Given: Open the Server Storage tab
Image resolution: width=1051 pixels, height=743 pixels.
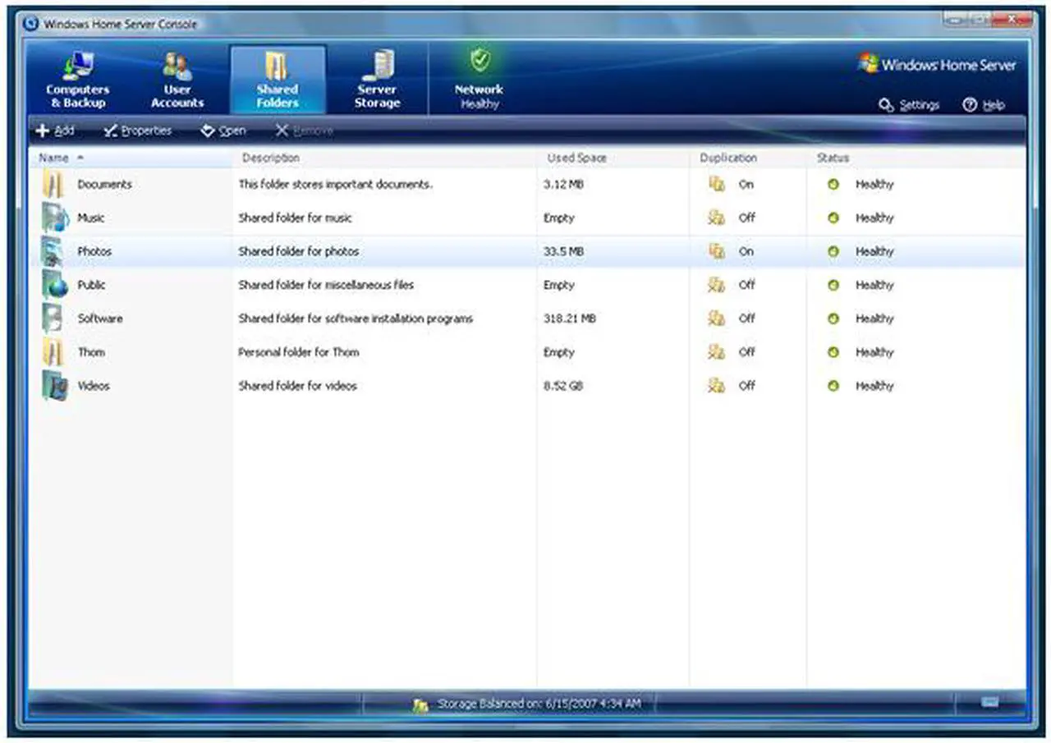Looking at the screenshot, I should pos(378,80).
